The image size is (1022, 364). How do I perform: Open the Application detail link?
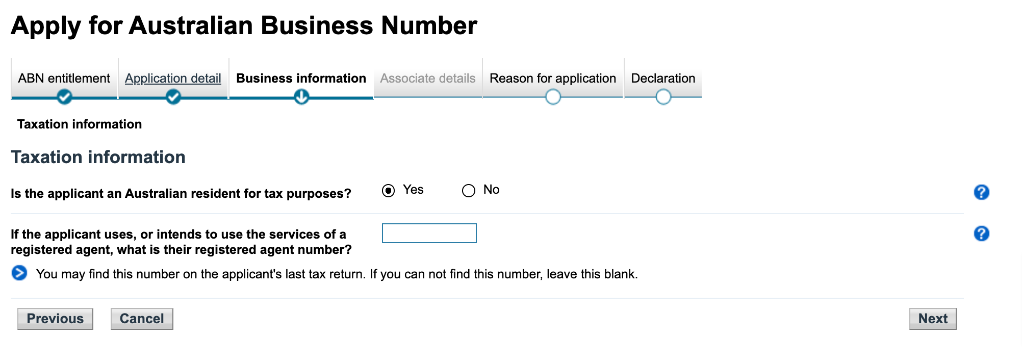click(173, 78)
